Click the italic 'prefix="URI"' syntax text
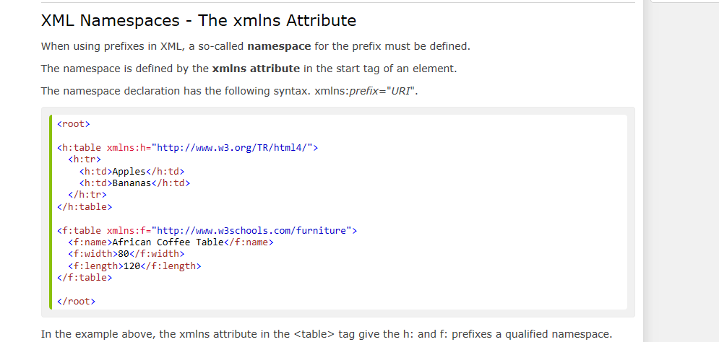Image resolution: width=719 pixels, height=342 pixels. tap(383, 91)
